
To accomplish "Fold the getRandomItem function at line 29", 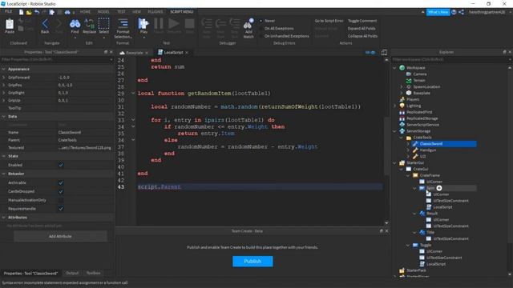I will (133, 94).
